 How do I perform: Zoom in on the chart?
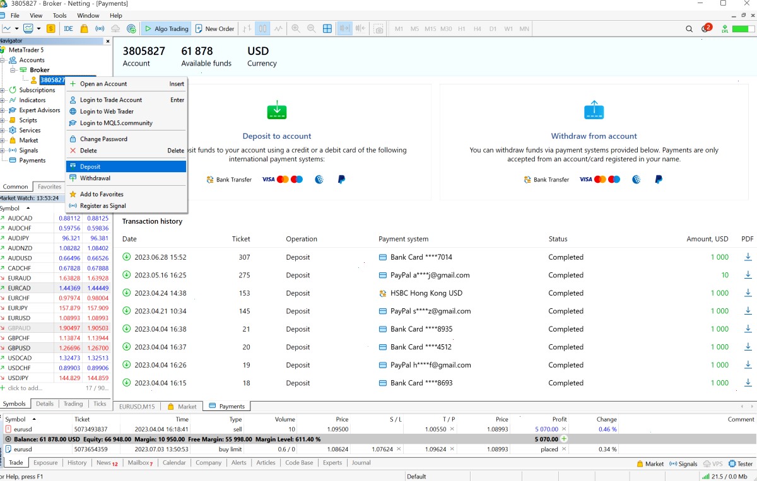tap(295, 28)
